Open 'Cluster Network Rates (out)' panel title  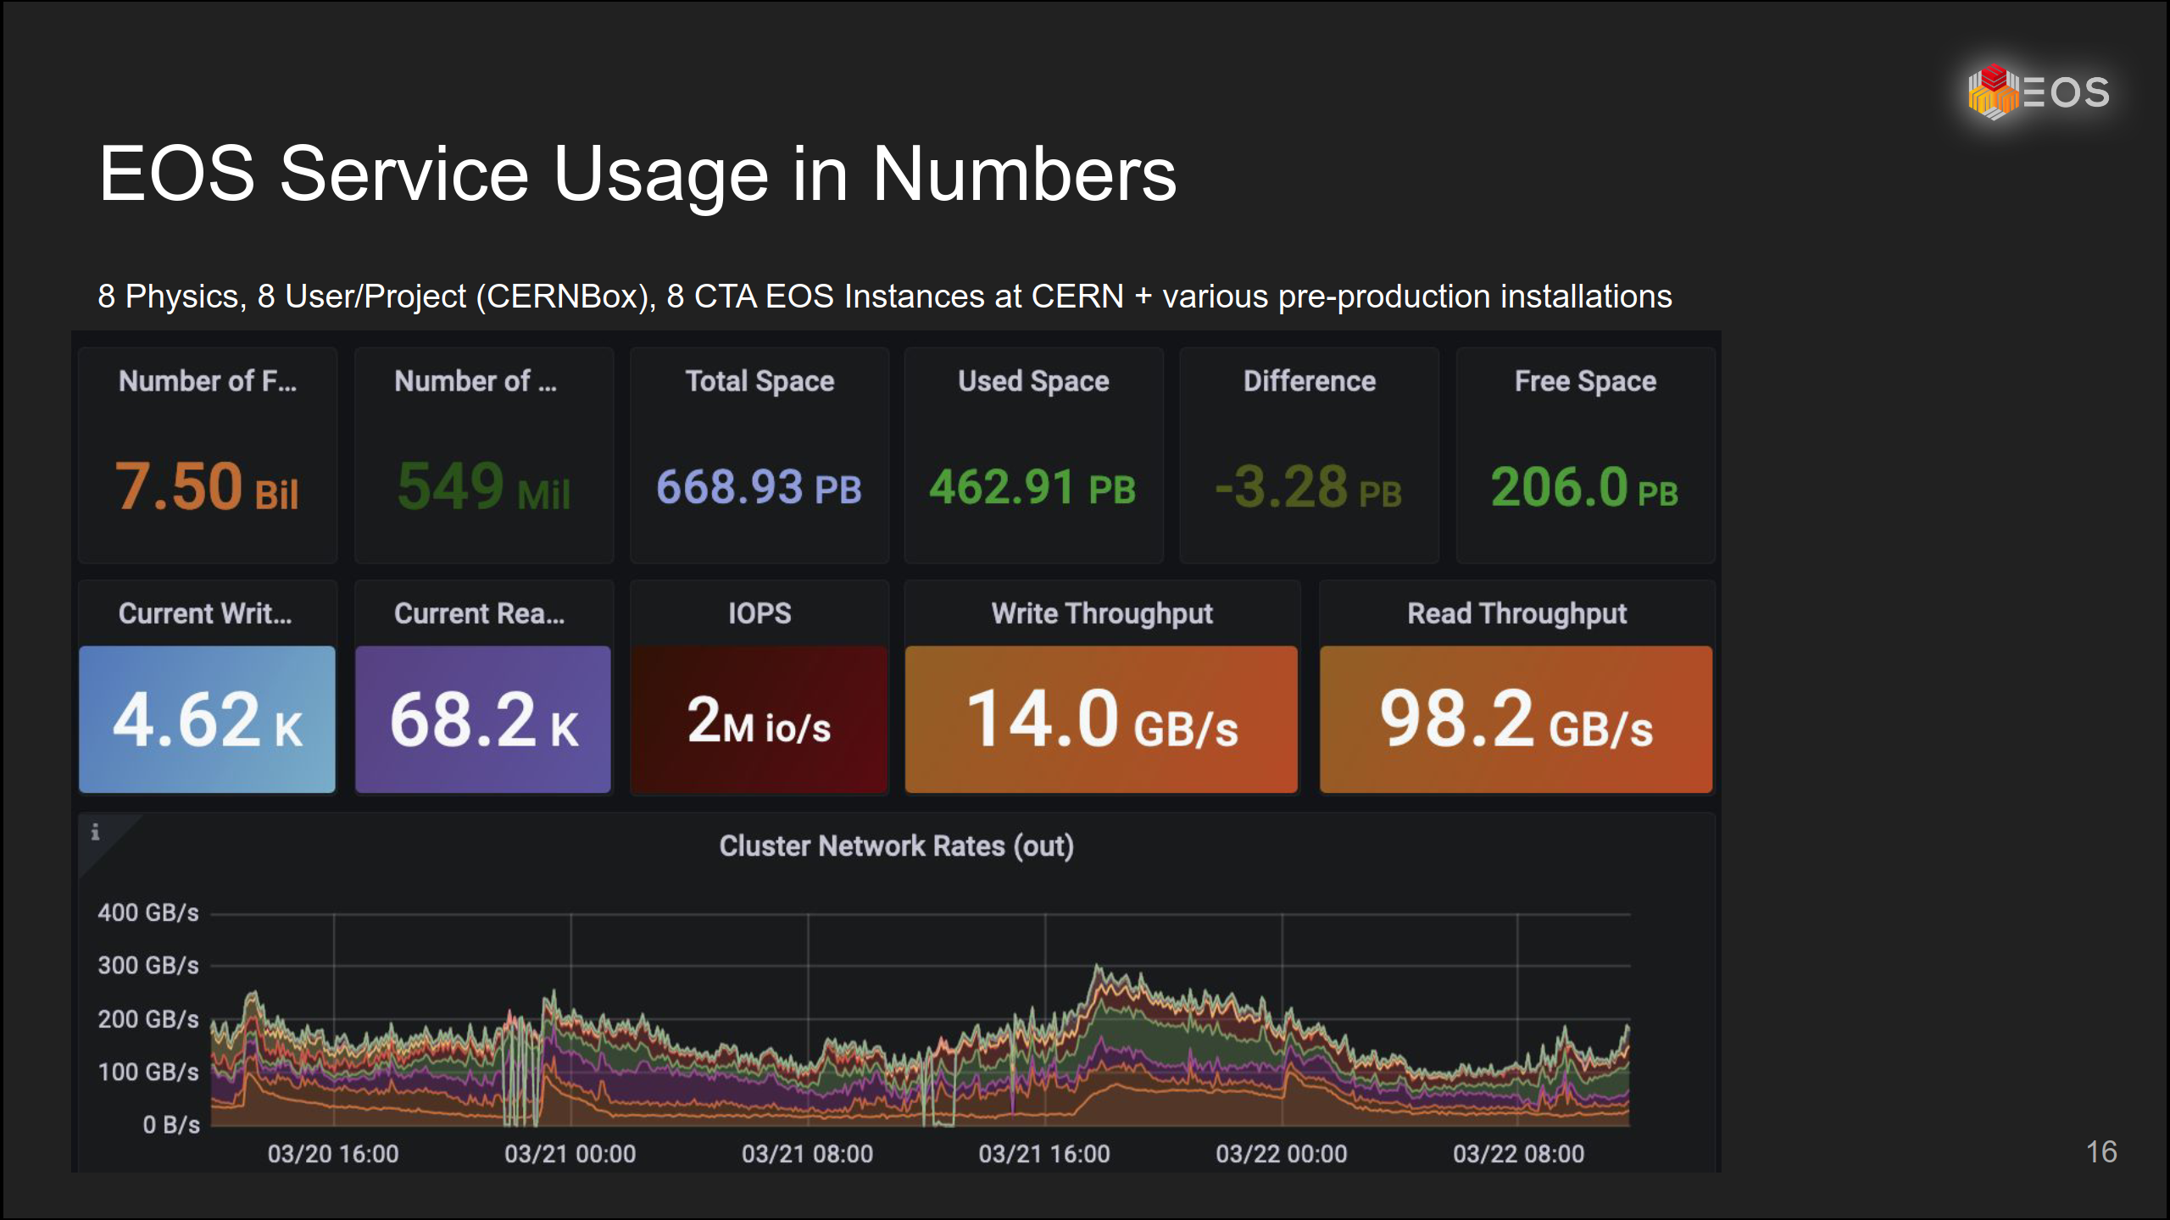coord(897,846)
